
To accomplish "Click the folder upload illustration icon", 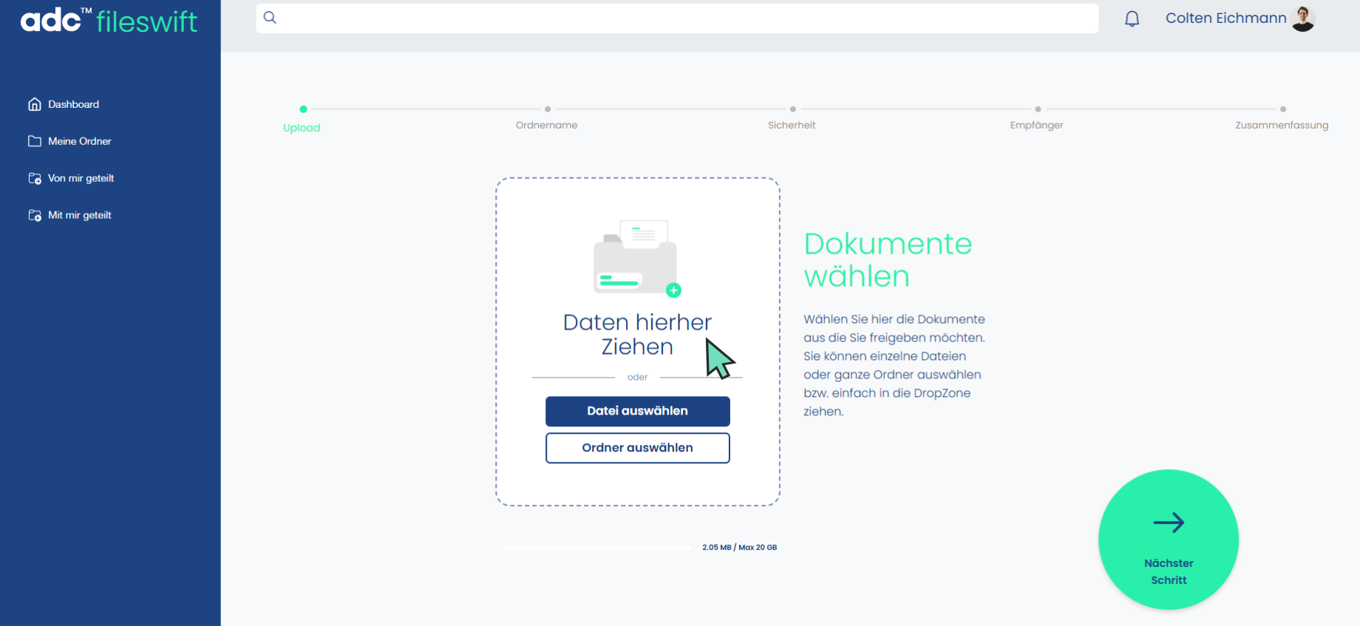I will (x=636, y=258).
